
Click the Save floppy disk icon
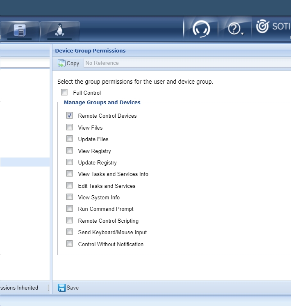point(61,288)
